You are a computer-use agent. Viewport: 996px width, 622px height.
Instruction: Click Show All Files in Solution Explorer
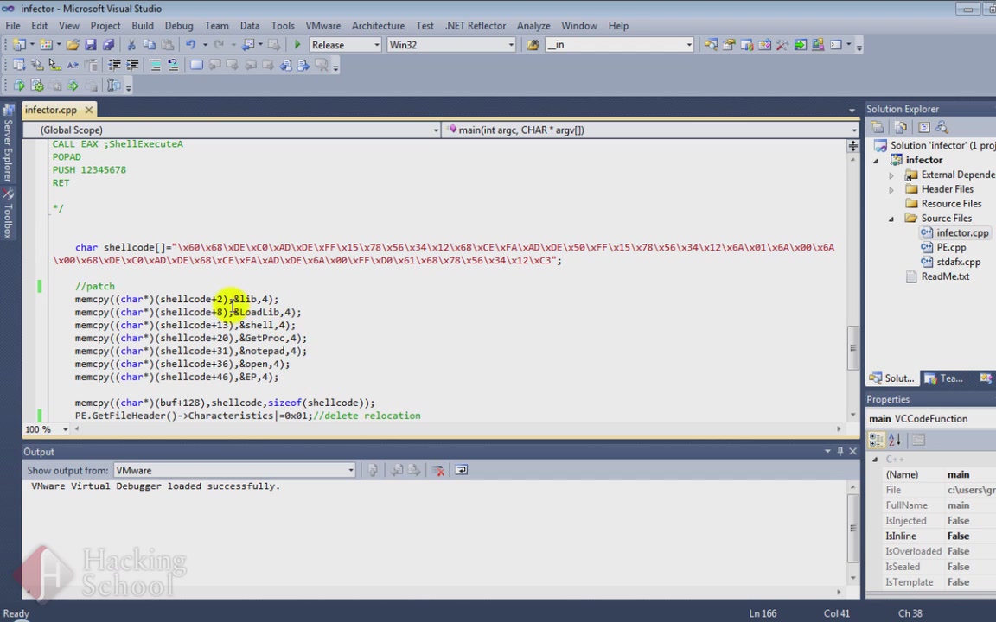tap(901, 127)
